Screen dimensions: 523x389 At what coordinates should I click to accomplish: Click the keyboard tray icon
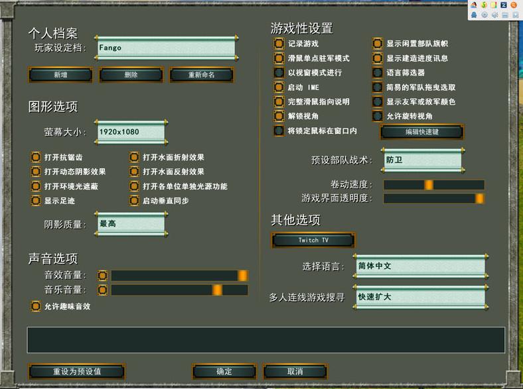point(505,15)
